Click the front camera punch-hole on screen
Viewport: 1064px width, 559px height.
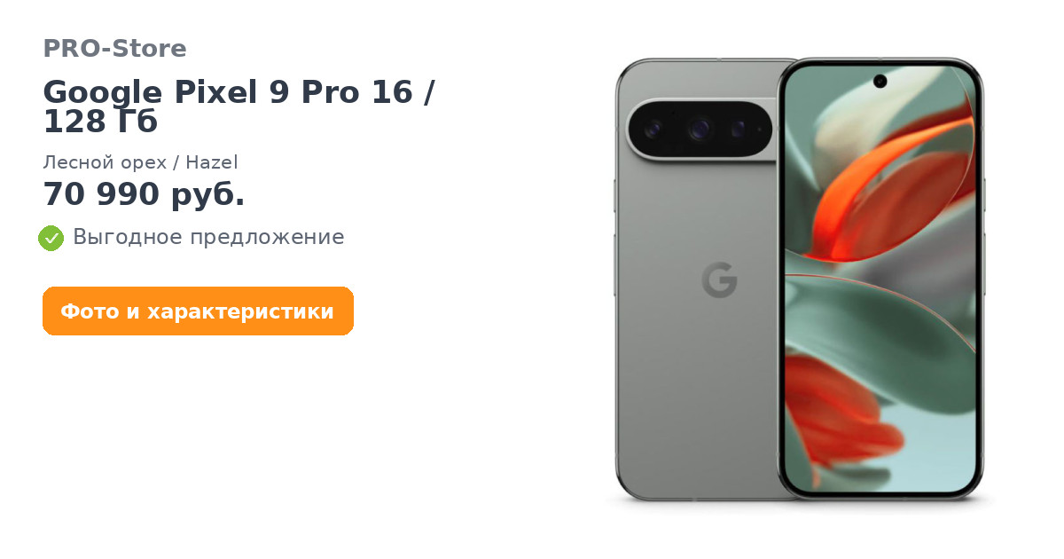(x=880, y=81)
